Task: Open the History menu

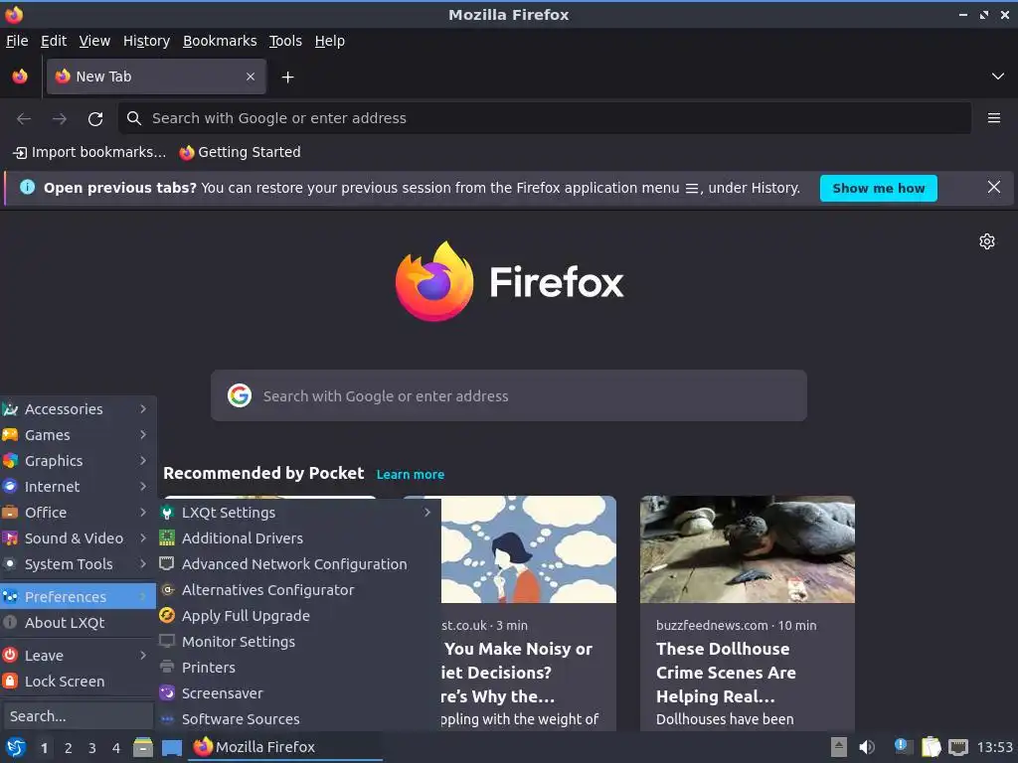Action: tap(146, 41)
